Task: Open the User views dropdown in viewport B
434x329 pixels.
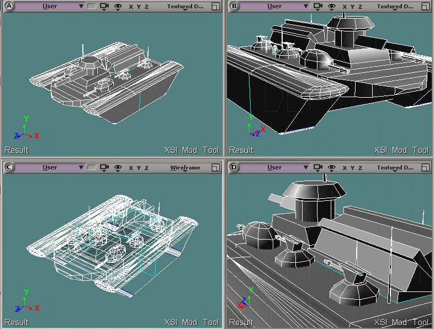Action: [x=274, y=6]
